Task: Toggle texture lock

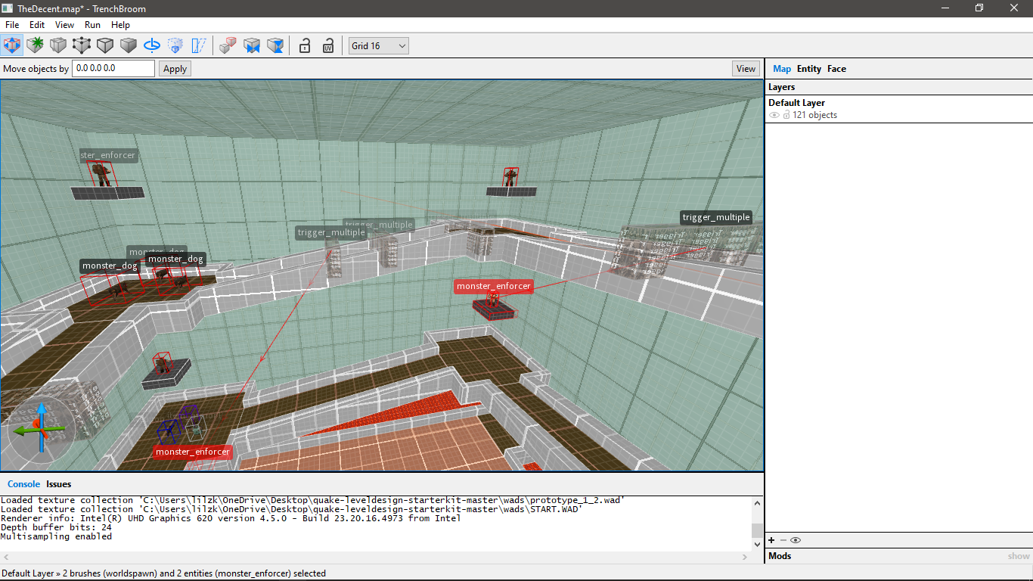Action: tap(305, 45)
